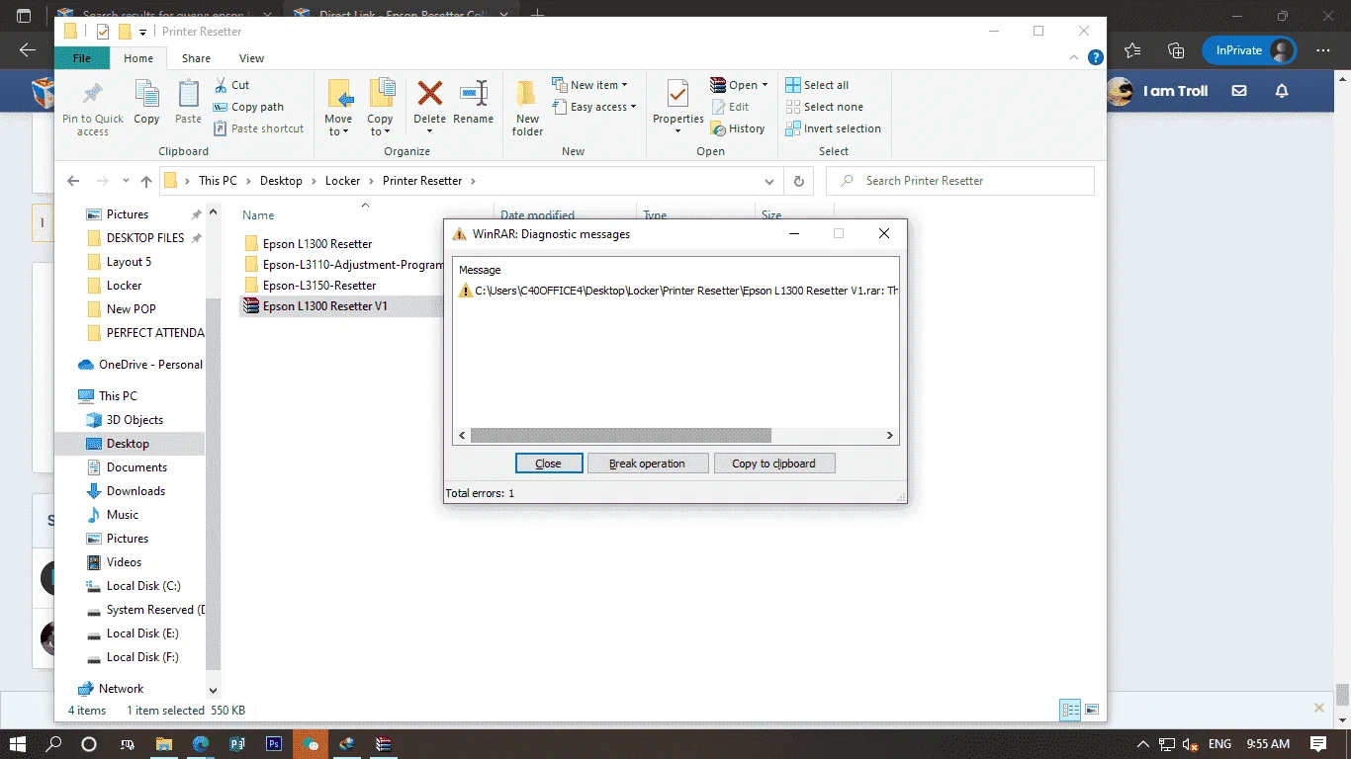Open Properties from the ribbon
This screenshot has width=1351, height=759.
tap(677, 108)
